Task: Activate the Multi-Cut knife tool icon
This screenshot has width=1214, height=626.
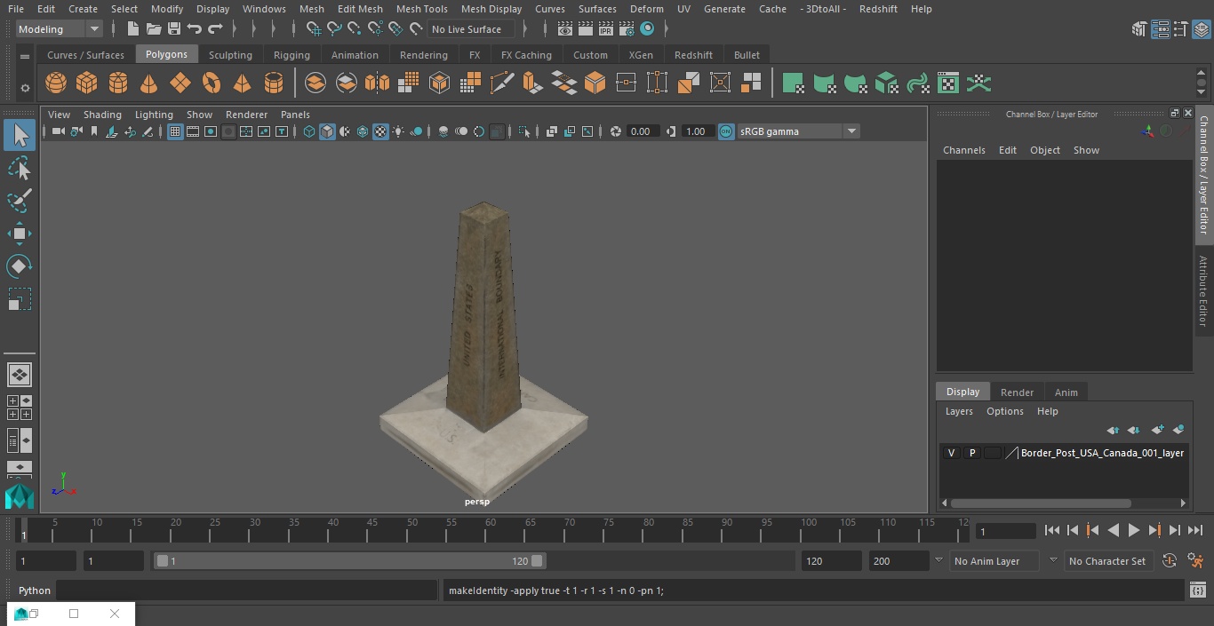Action: (502, 83)
